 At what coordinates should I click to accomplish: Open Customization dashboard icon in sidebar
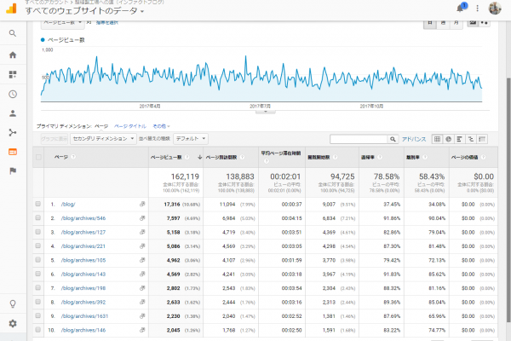(x=13, y=74)
